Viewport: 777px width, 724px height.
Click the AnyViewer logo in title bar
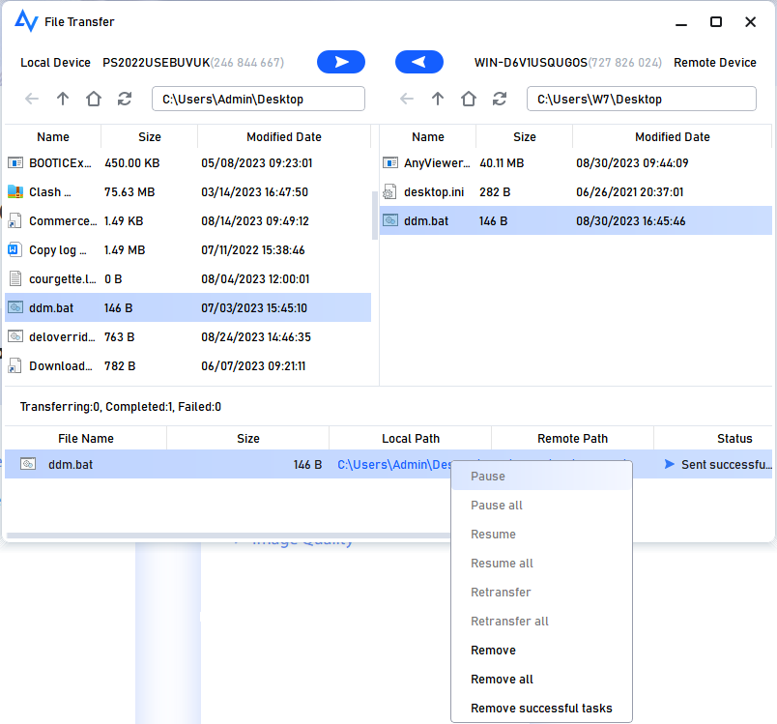click(26, 21)
